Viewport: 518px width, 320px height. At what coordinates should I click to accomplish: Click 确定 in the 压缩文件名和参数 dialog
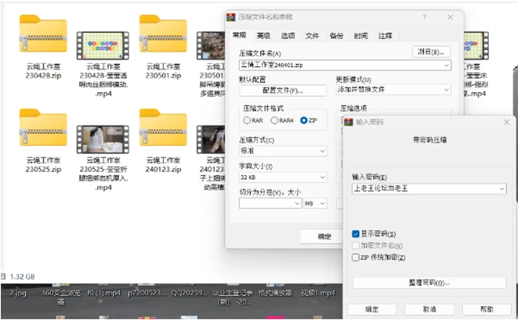point(322,236)
